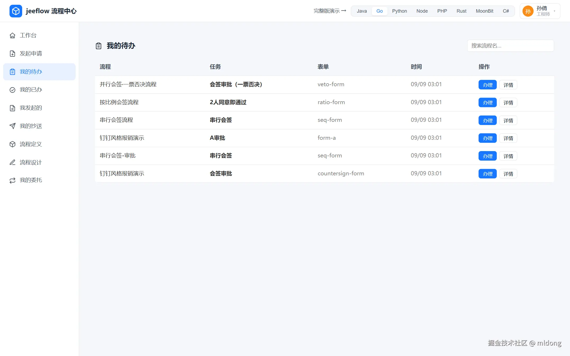
Task: Click 办理 in the countersign-form row
Action: [487, 174]
